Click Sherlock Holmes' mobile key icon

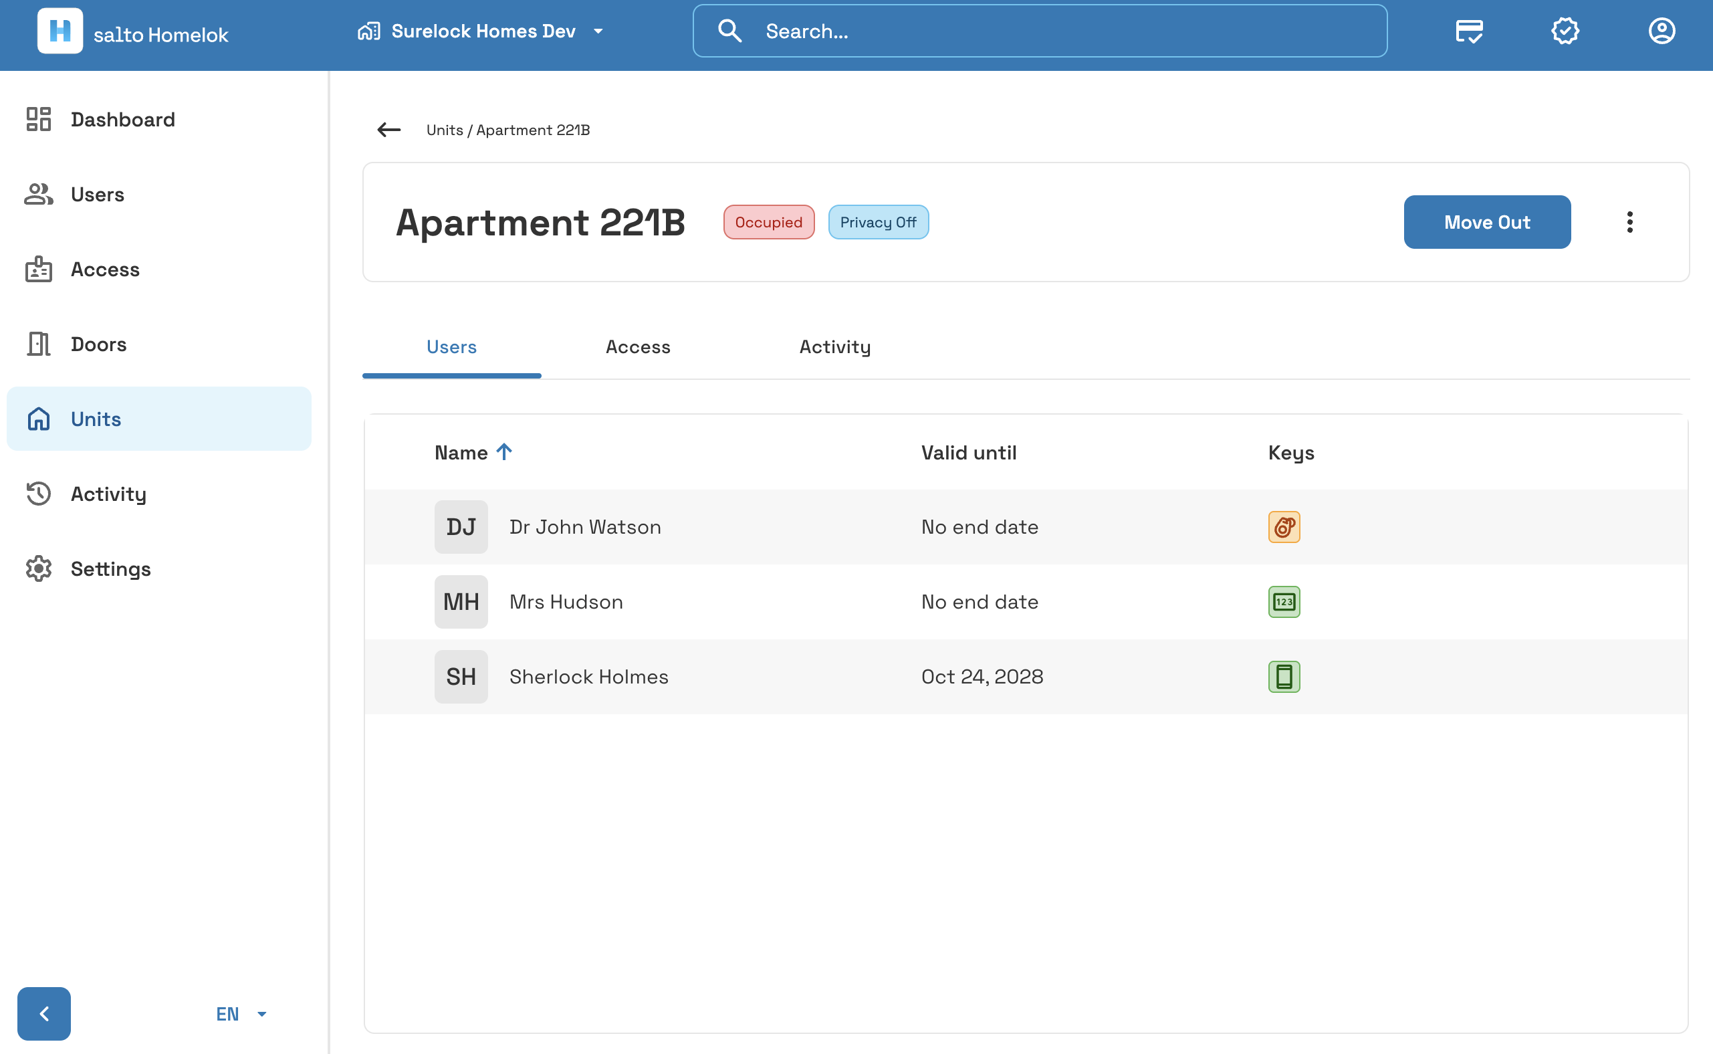(1284, 677)
